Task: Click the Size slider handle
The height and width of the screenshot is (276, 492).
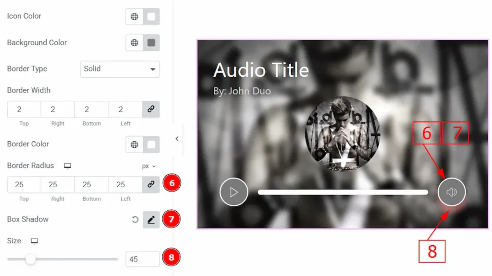Action: pos(30,259)
